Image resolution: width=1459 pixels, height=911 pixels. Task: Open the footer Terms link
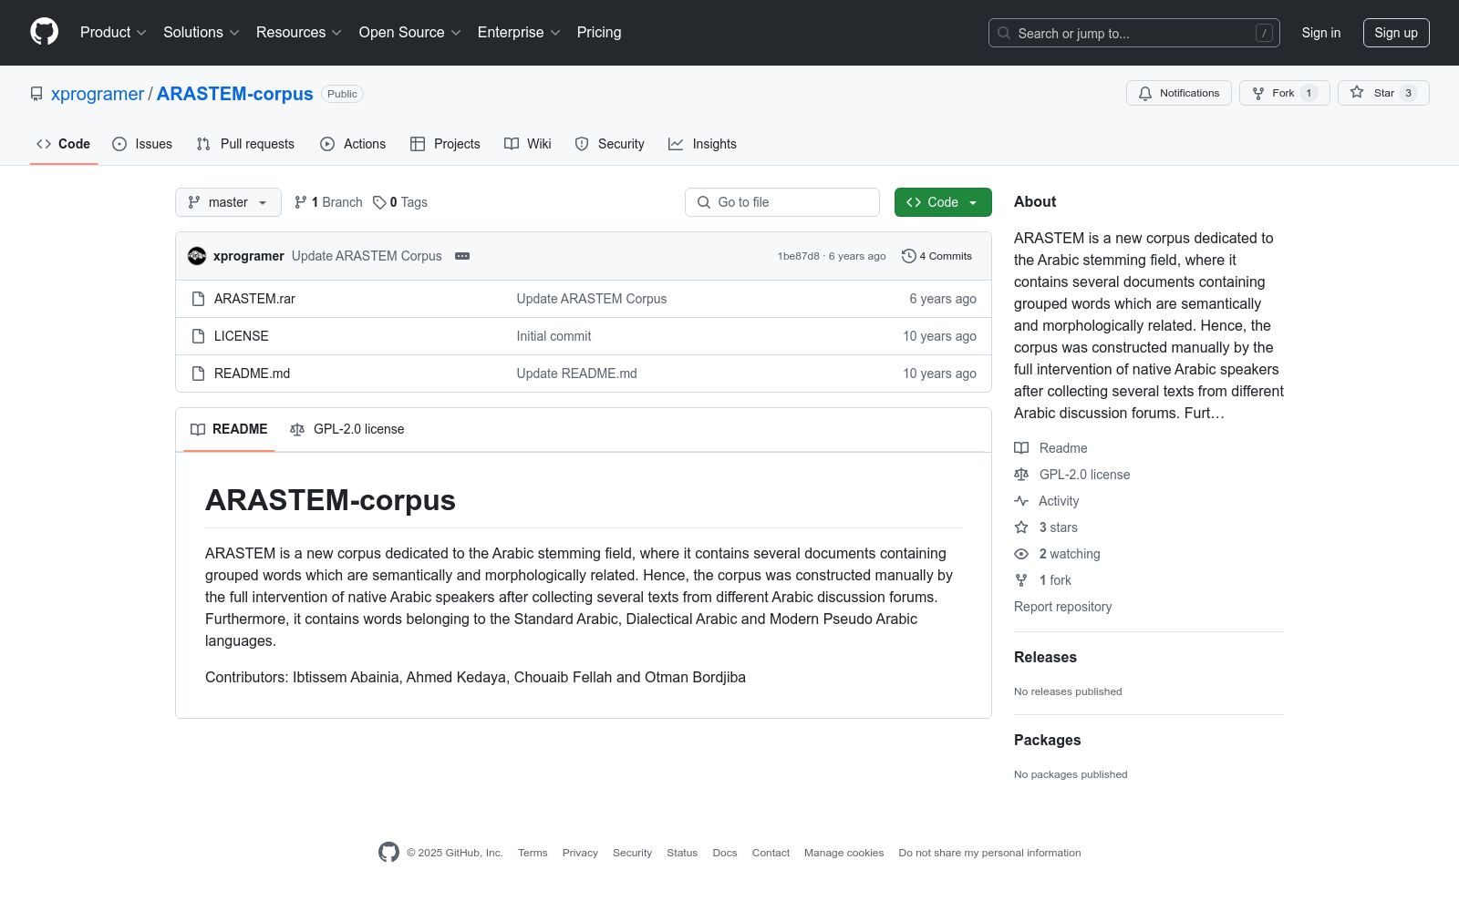pyautogui.click(x=533, y=853)
